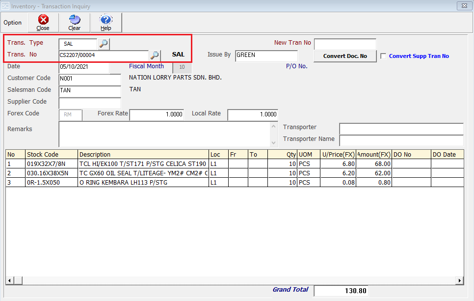Click the Transporter Name input field

click(401, 140)
